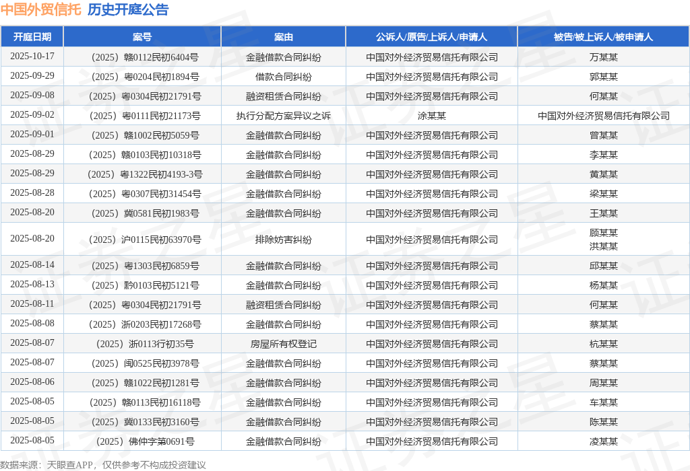Select case number (2025)冀0581民初1983号
The height and width of the screenshot is (471, 690).
point(145,213)
